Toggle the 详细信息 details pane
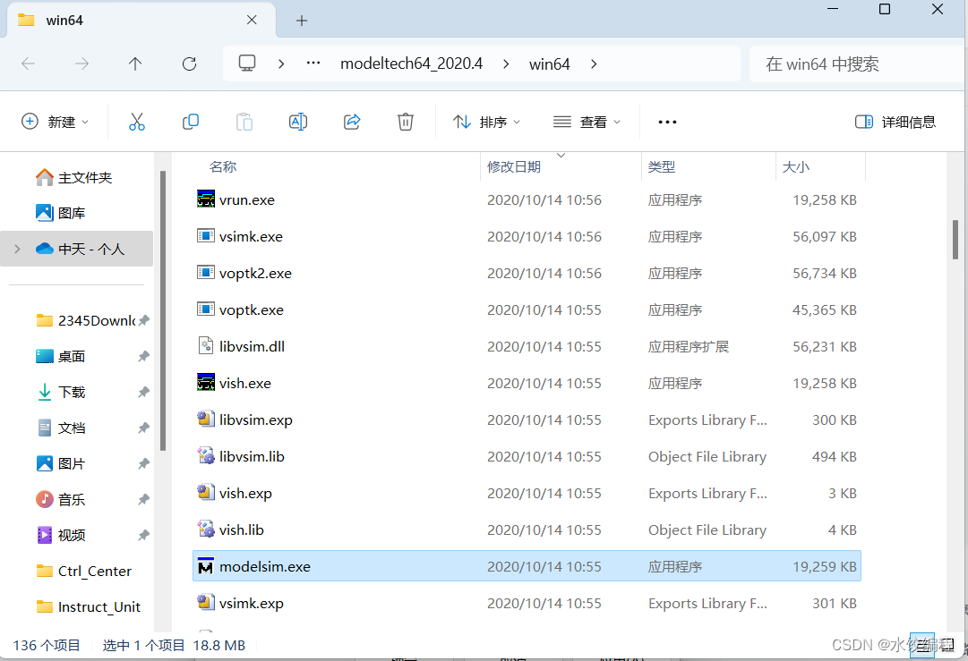Image resolution: width=968 pixels, height=661 pixels. [x=895, y=122]
